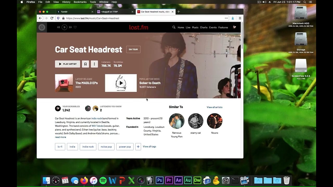
Task: Open the Firefox downloads arrow
Action: click(233, 18)
